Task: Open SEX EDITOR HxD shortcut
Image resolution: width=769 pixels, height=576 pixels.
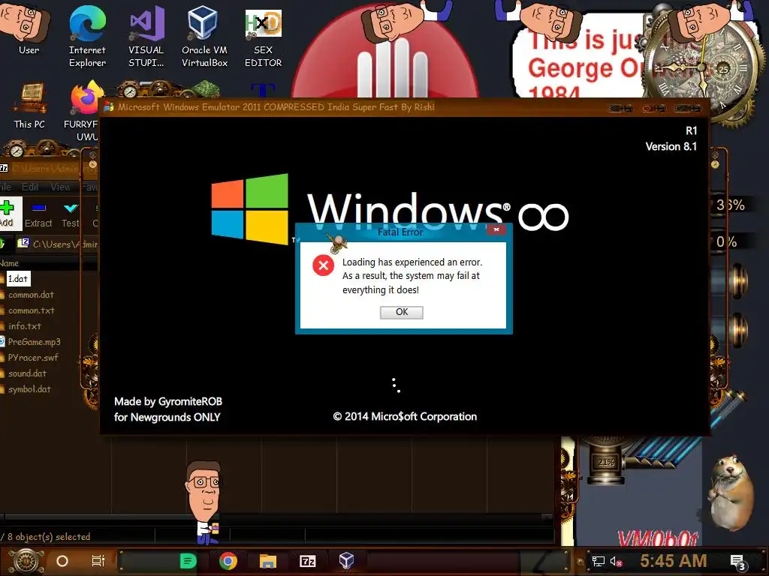Action: pos(264,37)
